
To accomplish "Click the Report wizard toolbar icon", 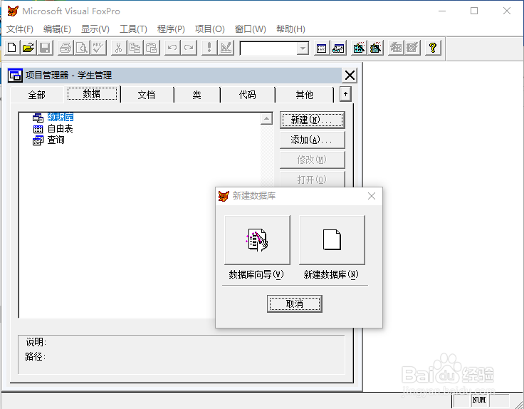I will point(376,48).
